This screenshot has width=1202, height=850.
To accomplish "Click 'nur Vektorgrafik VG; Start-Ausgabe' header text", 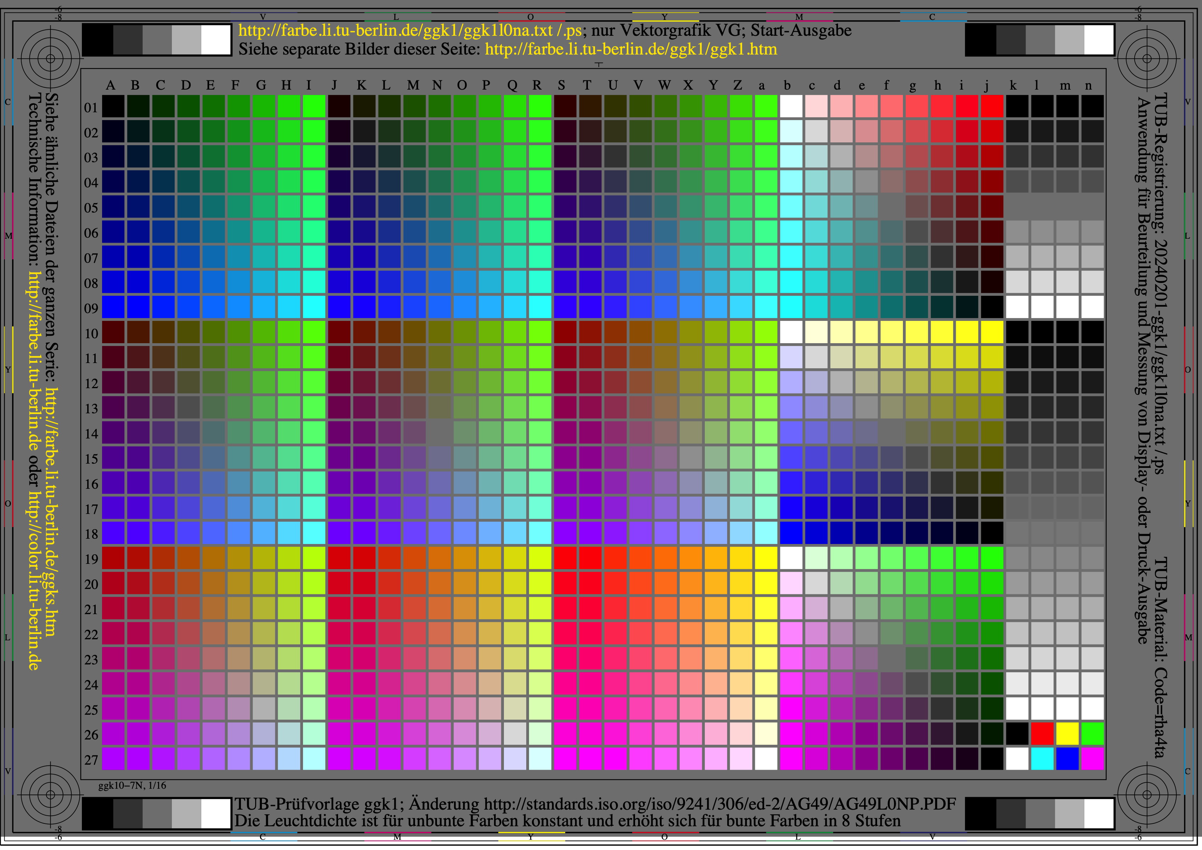I will pyautogui.click(x=721, y=30).
